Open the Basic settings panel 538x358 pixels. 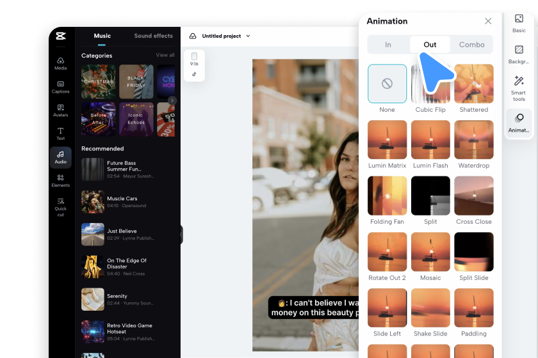click(519, 23)
